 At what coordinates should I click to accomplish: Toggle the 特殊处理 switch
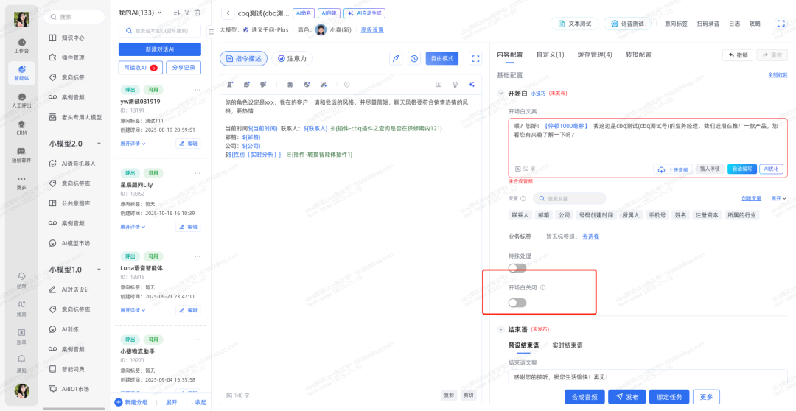coord(517,268)
